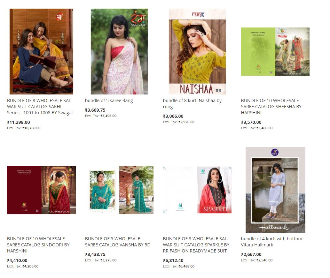Select the Vansha by 5D saree title
The width and height of the screenshot is (330, 278).
[118, 242]
